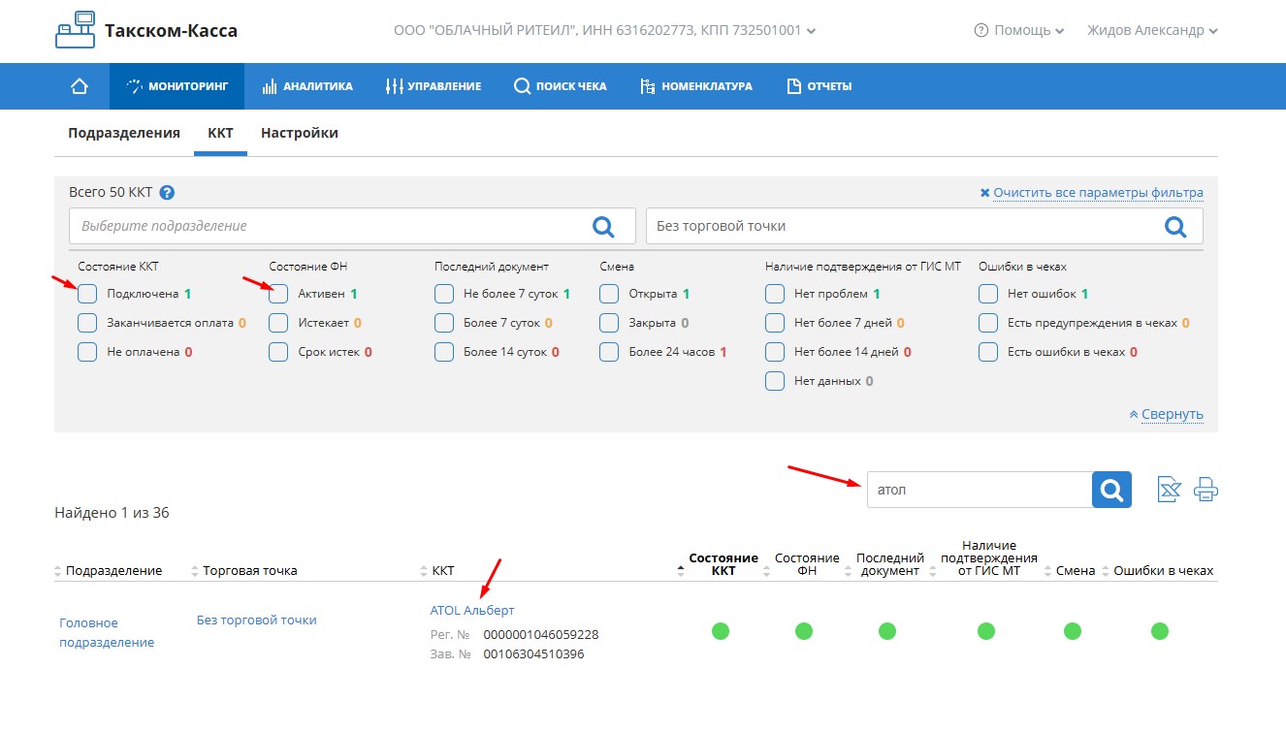1286x732 pixels.
Task: Click the search field containing атол
Action: 979,490
